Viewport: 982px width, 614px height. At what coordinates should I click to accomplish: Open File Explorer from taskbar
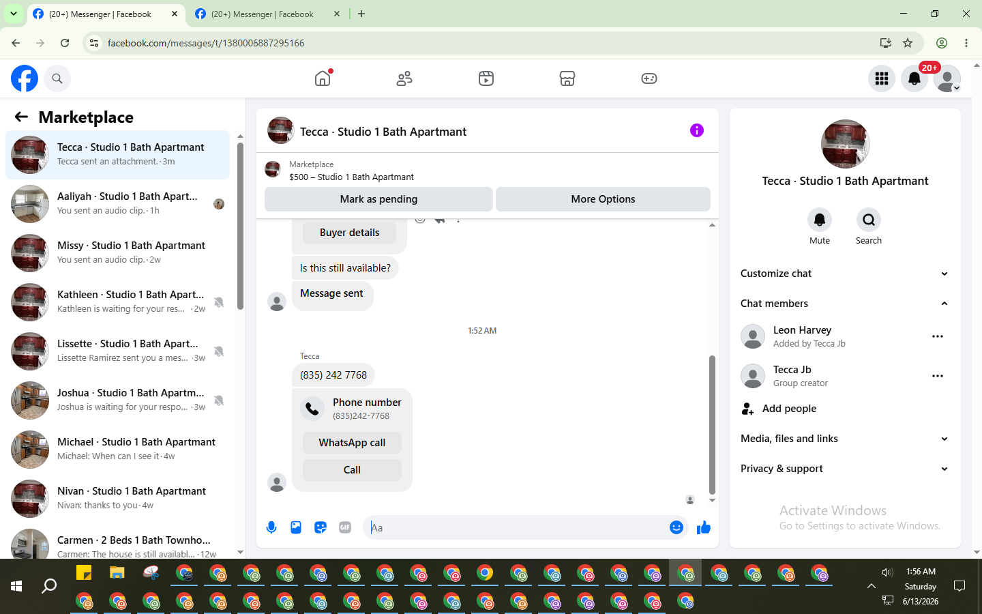[x=117, y=573]
